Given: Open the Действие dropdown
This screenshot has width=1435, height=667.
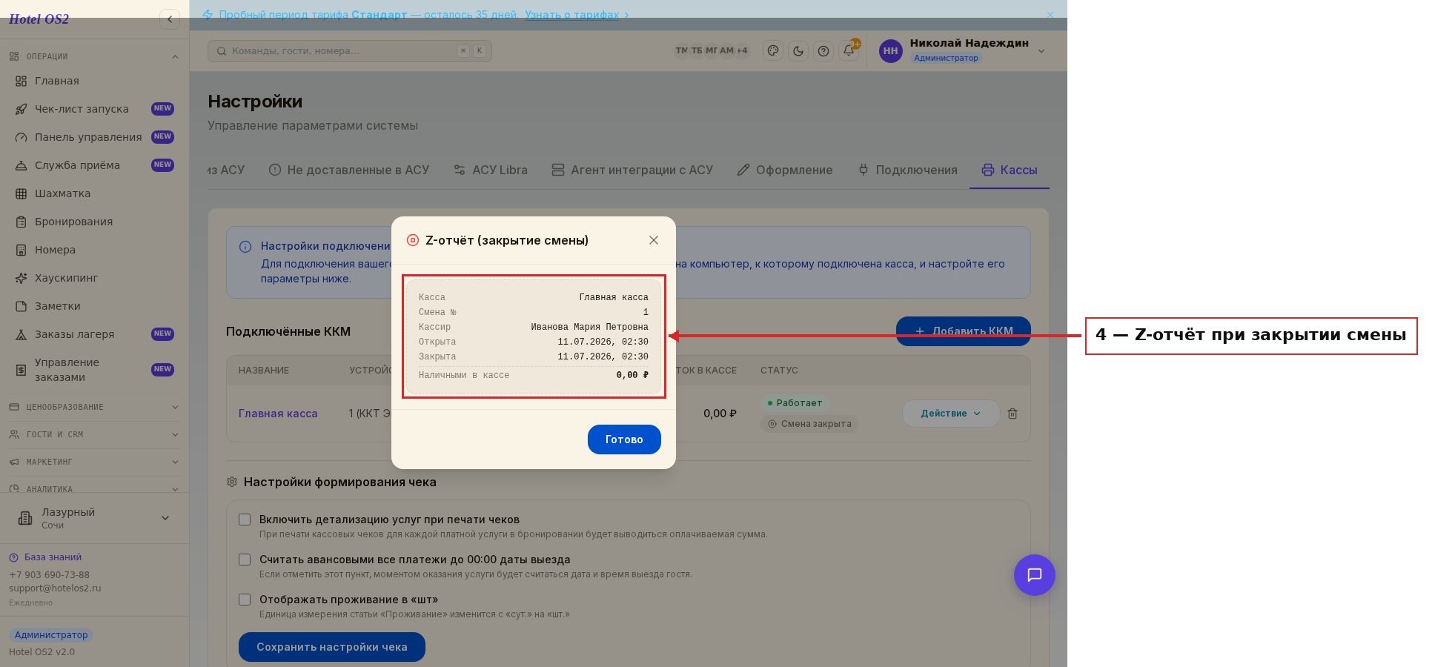Looking at the screenshot, I should click(951, 414).
